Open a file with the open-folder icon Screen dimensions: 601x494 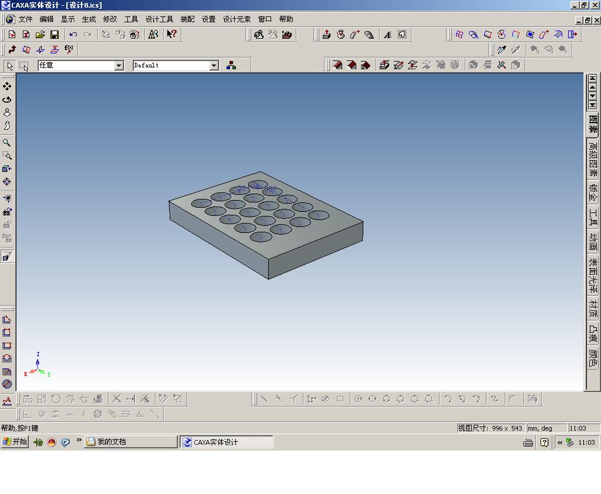(40, 35)
